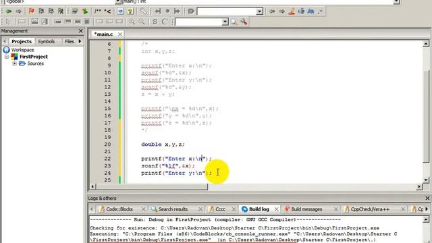Select the Sources folder item

(x=35, y=63)
